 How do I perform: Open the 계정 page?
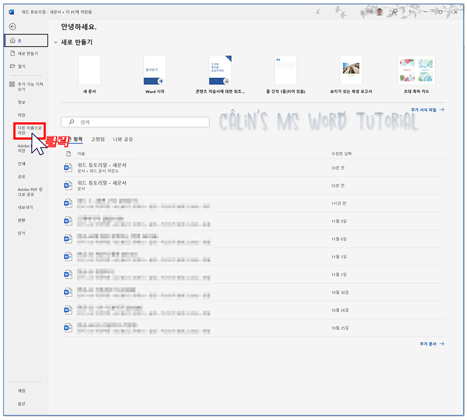point(22,391)
